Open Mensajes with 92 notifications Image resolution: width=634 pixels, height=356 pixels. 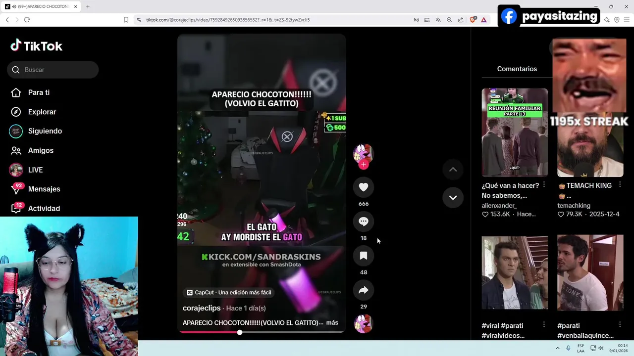pos(35,189)
